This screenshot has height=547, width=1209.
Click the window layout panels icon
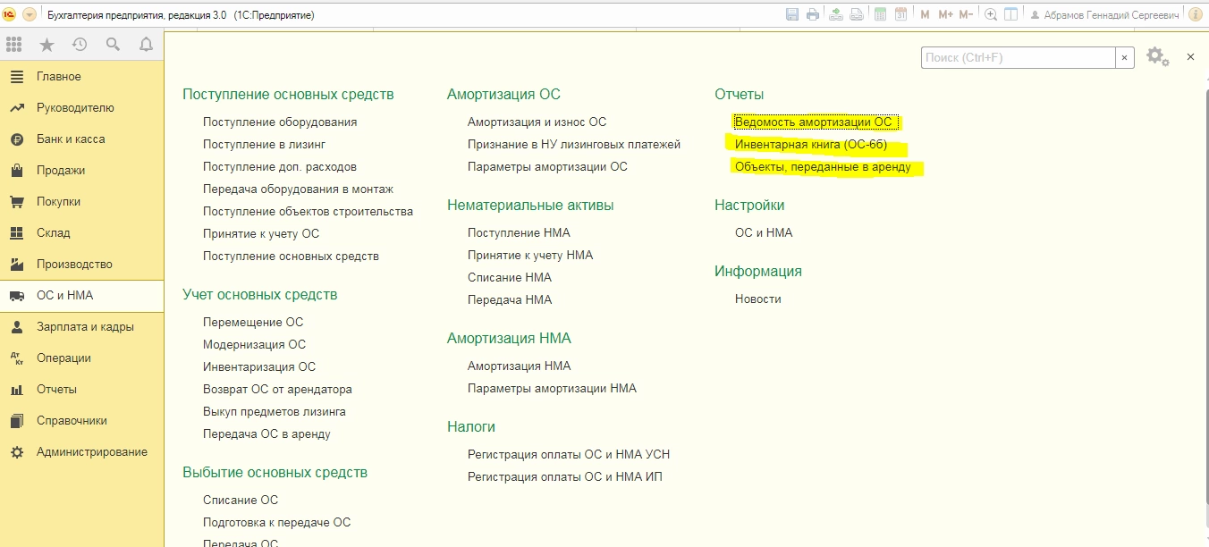(1011, 14)
